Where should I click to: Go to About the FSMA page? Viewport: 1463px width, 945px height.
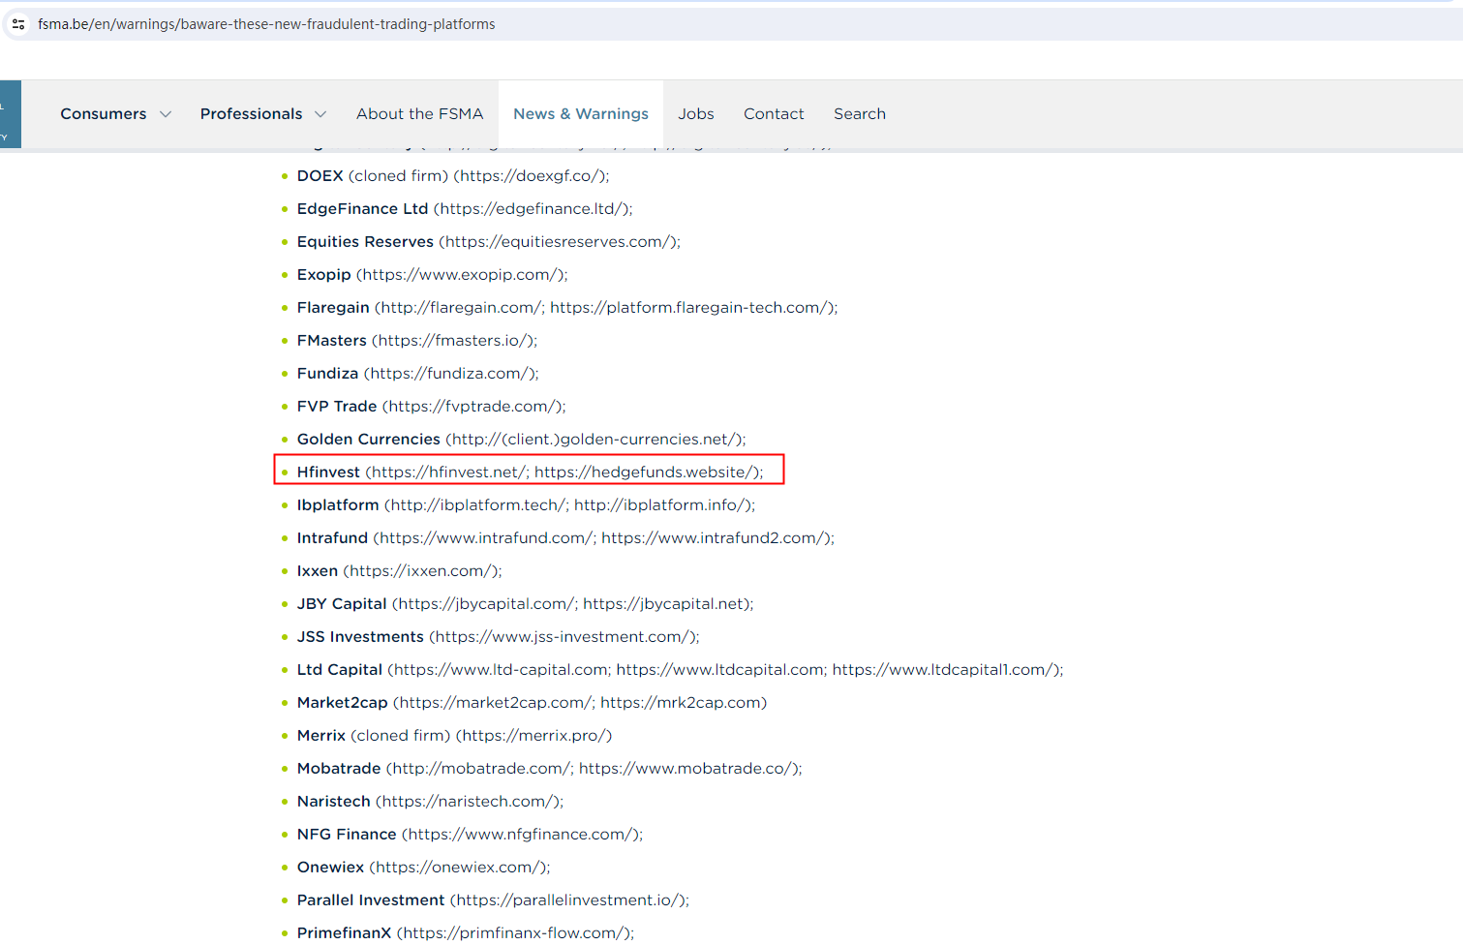419,114
